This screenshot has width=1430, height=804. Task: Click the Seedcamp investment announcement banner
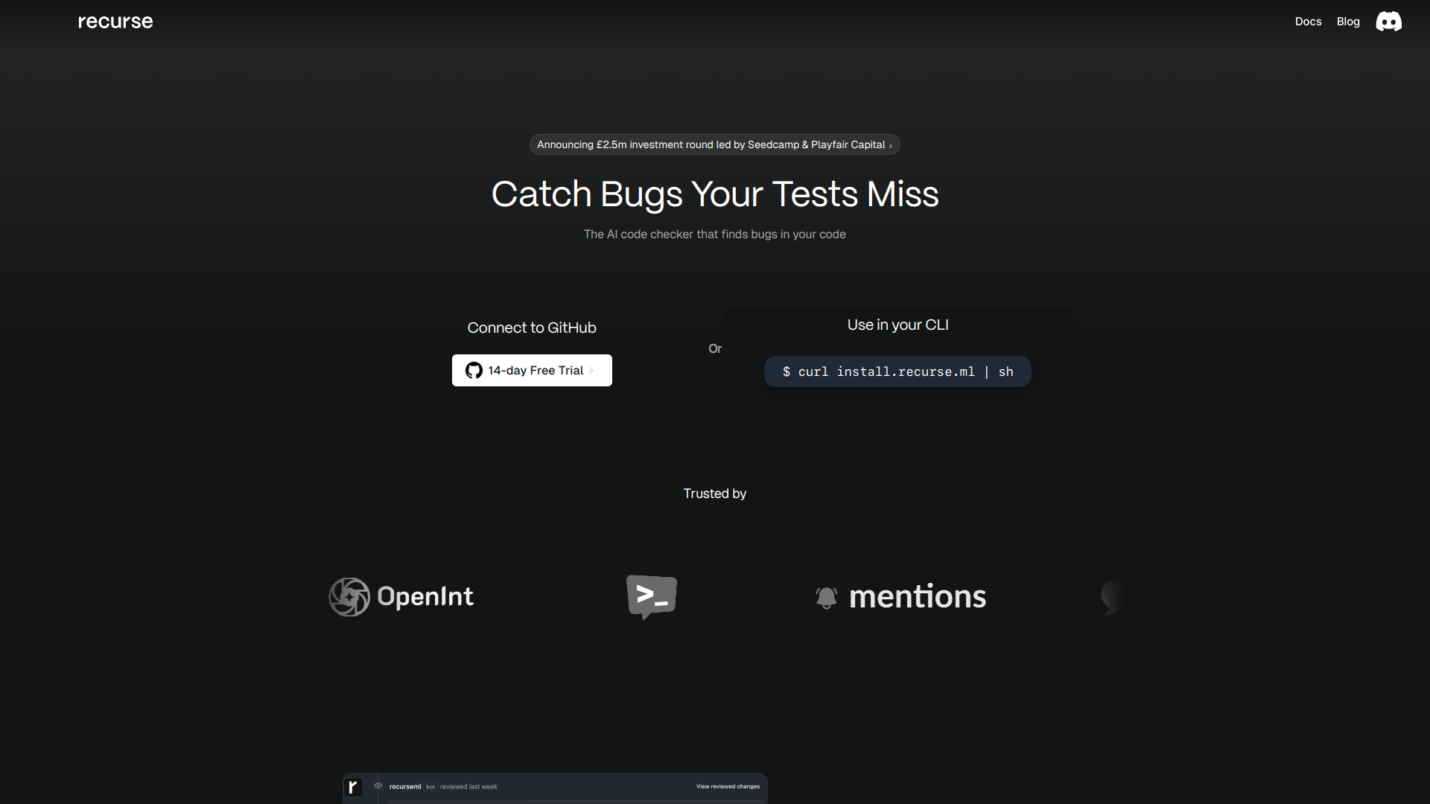[711, 144]
